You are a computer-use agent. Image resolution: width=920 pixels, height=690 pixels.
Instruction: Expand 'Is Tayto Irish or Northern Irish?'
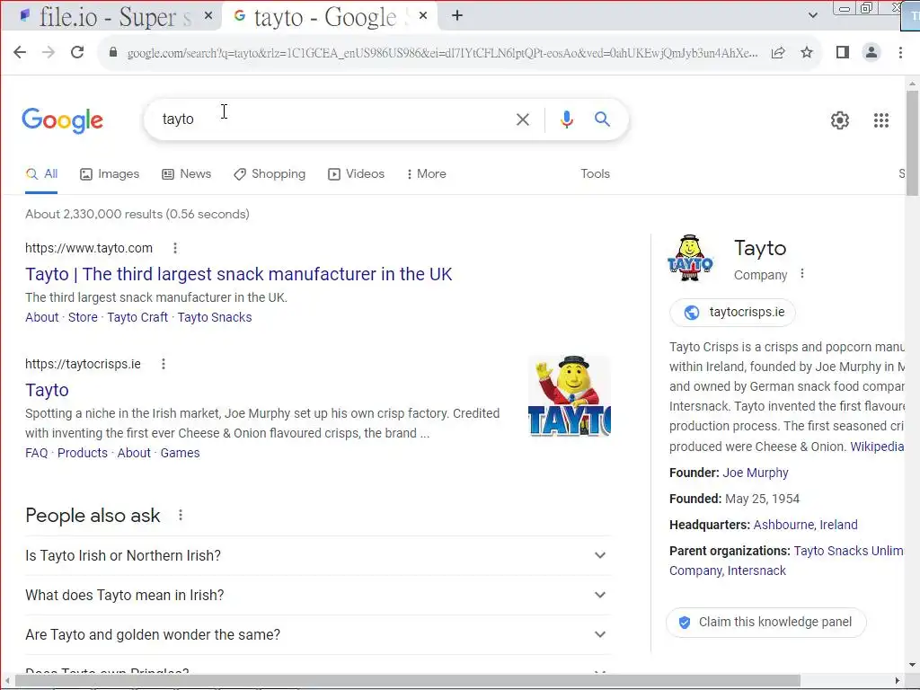tap(317, 555)
